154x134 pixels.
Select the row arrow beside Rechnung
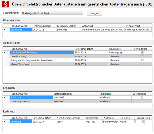coord(5,122)
